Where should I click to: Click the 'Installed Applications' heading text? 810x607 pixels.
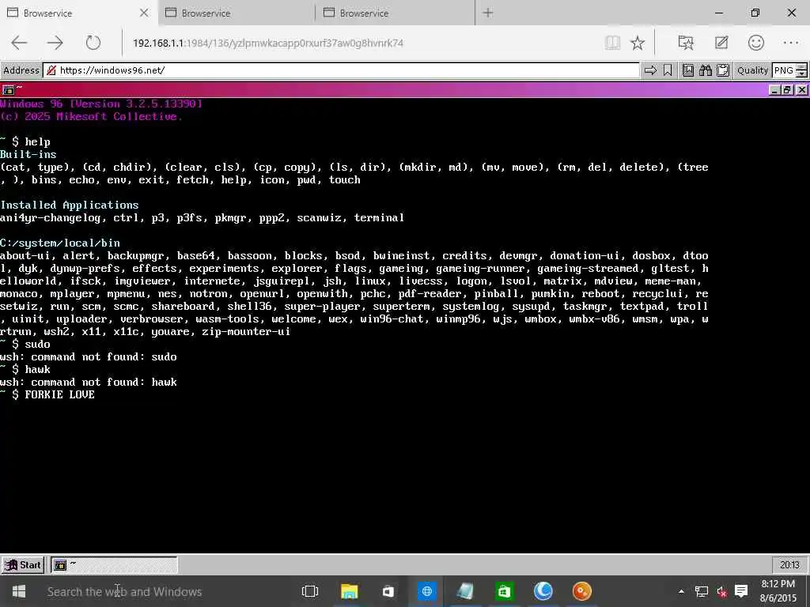(x=70, y=205)
